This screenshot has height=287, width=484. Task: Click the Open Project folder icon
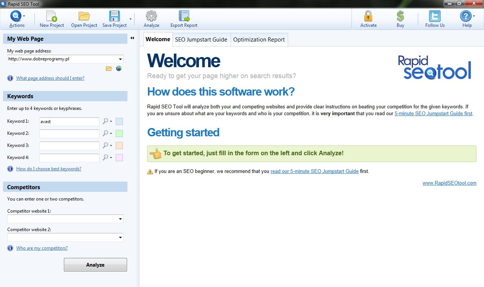tap(84, 16)
